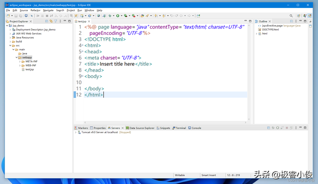Select the java folder under main
The width and height of the screenshot is (318, 184).
pos(24,54)
